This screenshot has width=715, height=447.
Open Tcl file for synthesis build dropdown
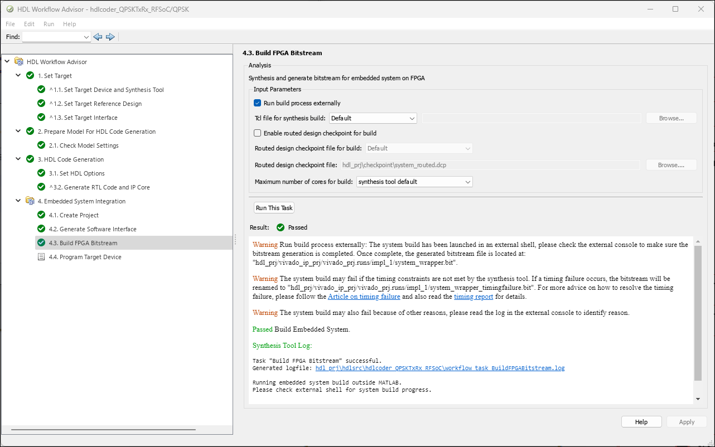(373, 118)
